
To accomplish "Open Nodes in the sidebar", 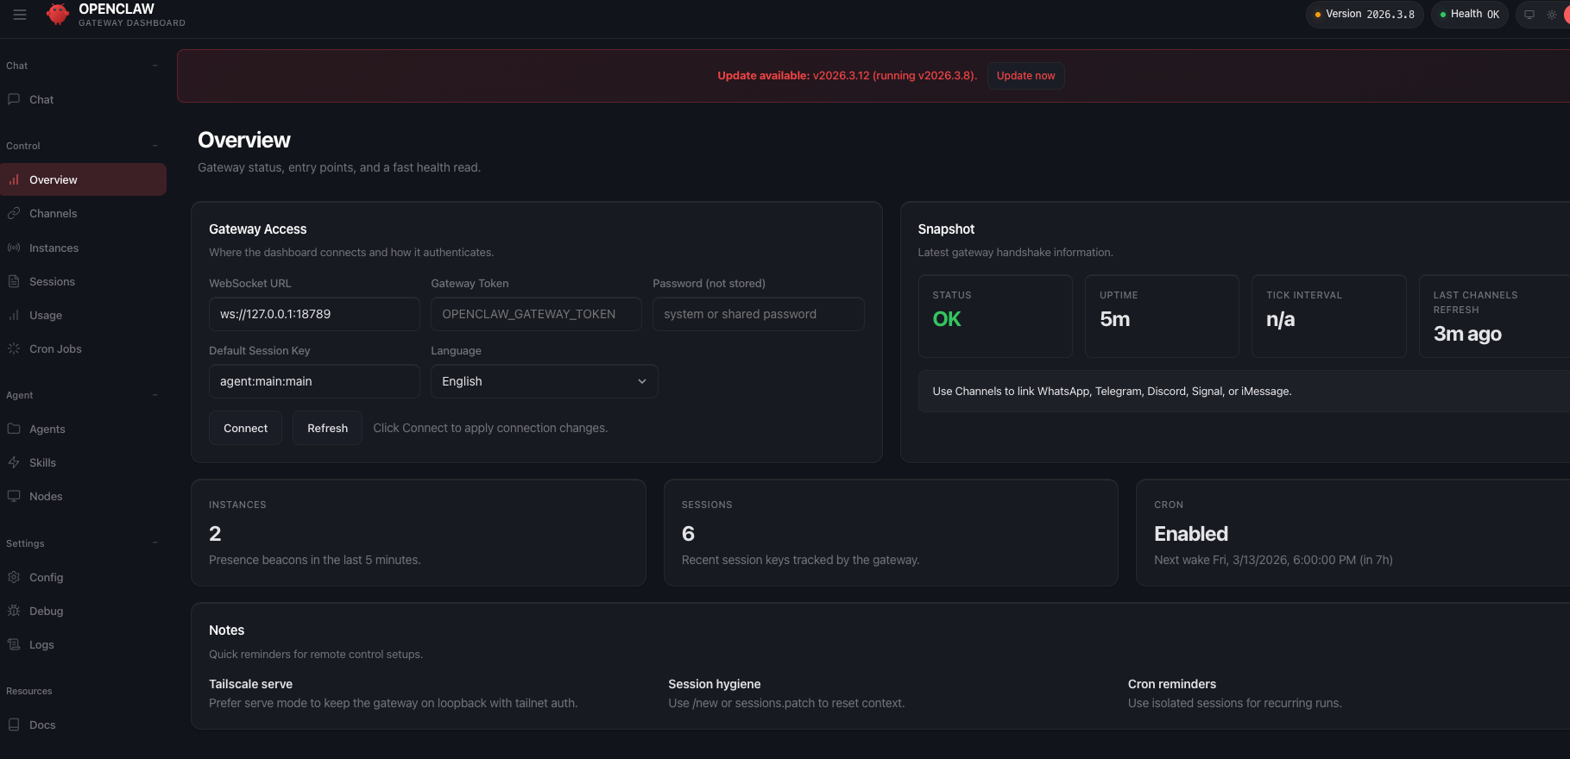I will (x=84, y=496).
